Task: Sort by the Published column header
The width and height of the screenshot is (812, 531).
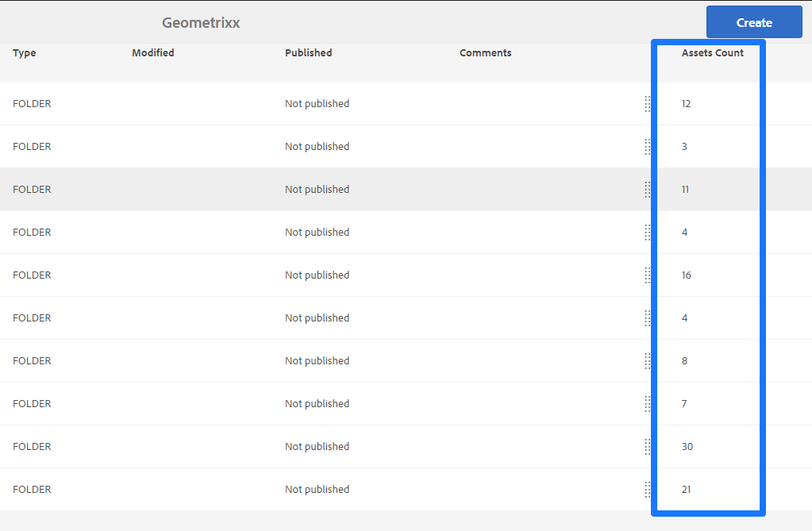Action: coord(308,53)
